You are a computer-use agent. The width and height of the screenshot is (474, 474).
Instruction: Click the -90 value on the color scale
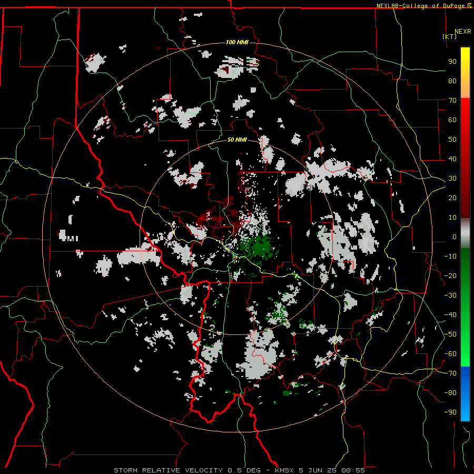point(450,412)
